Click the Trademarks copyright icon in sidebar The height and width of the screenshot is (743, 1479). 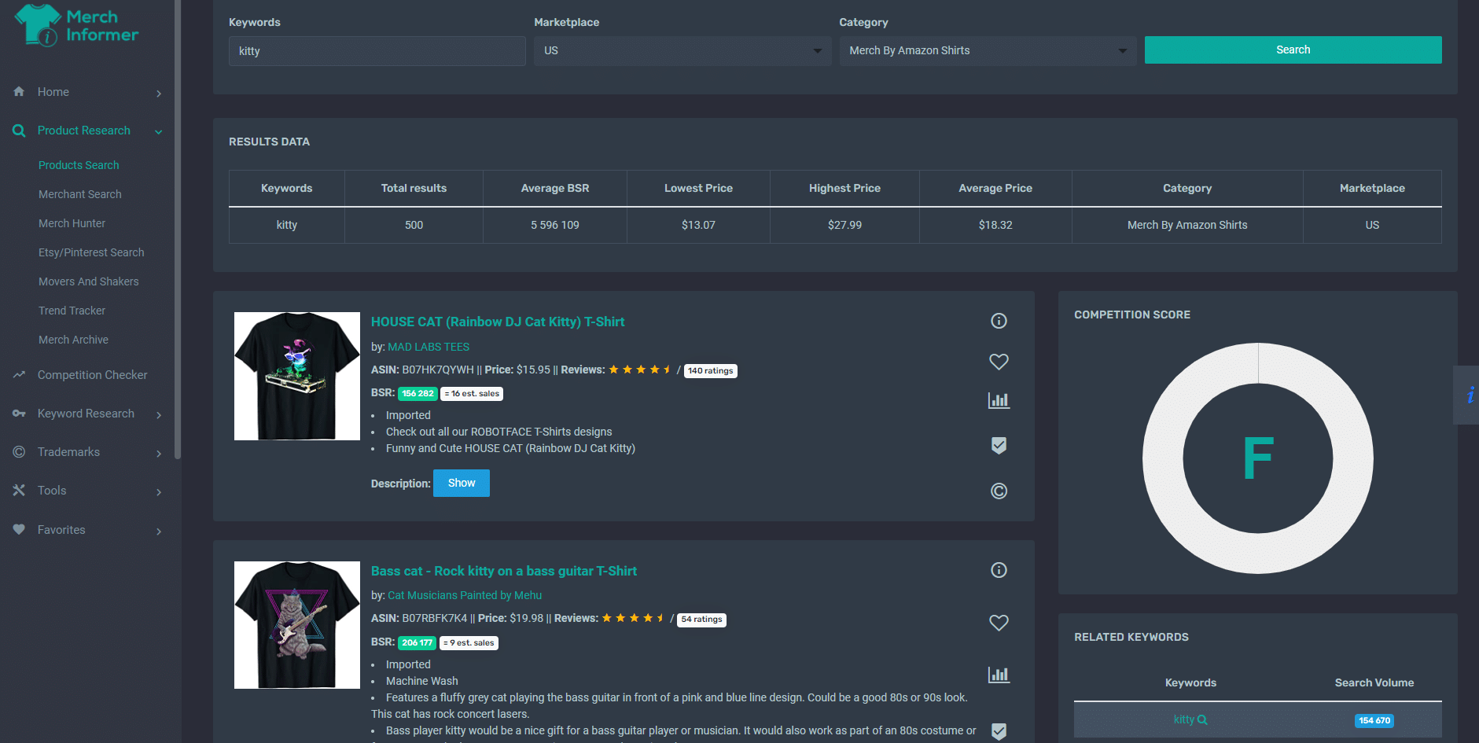(19, 452)
